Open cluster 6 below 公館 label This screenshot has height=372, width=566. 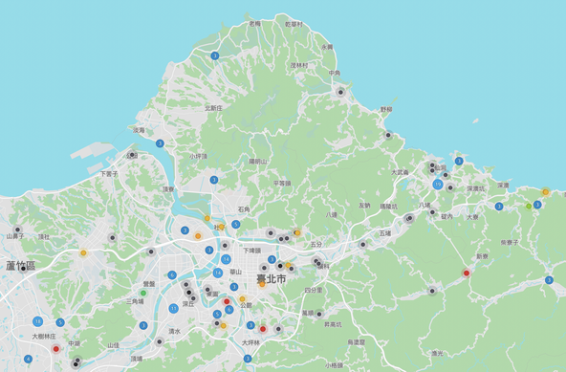click(229, 310)
